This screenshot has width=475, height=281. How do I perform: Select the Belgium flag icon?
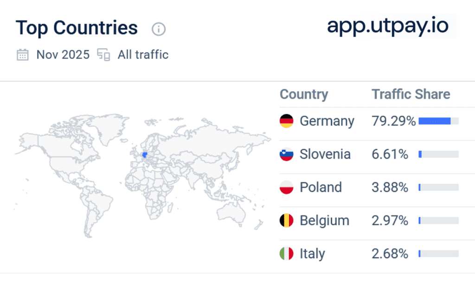click(x=287, y=220)
